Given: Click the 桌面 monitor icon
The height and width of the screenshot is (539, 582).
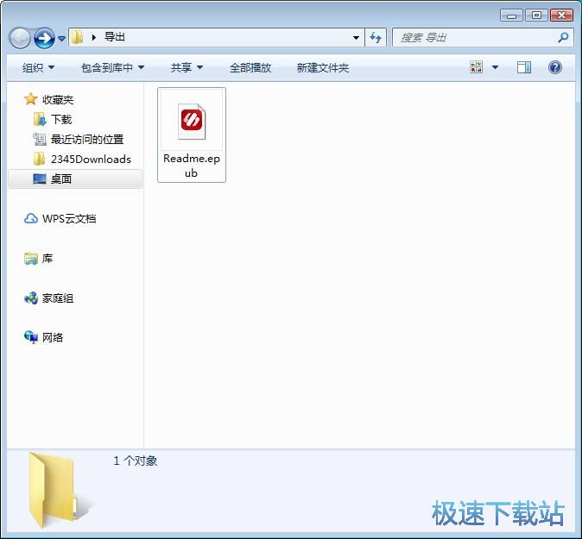Looking at the screenshot, I should pos(40,179).
